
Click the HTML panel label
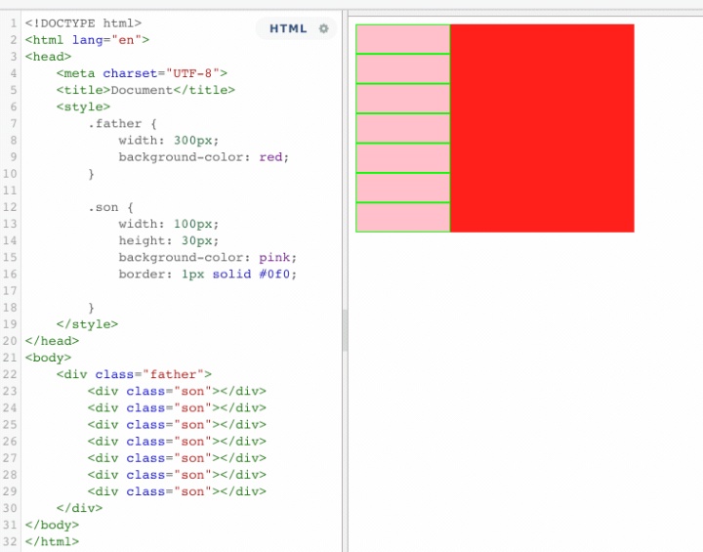pos(288,29)
